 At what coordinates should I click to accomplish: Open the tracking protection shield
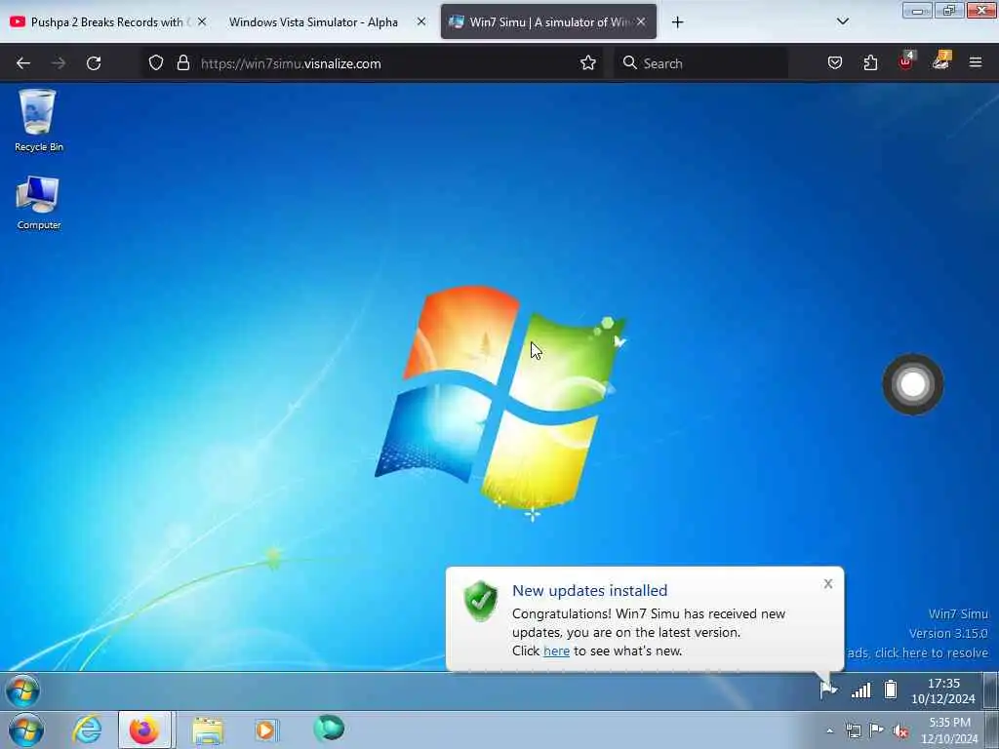click(156, 63)
